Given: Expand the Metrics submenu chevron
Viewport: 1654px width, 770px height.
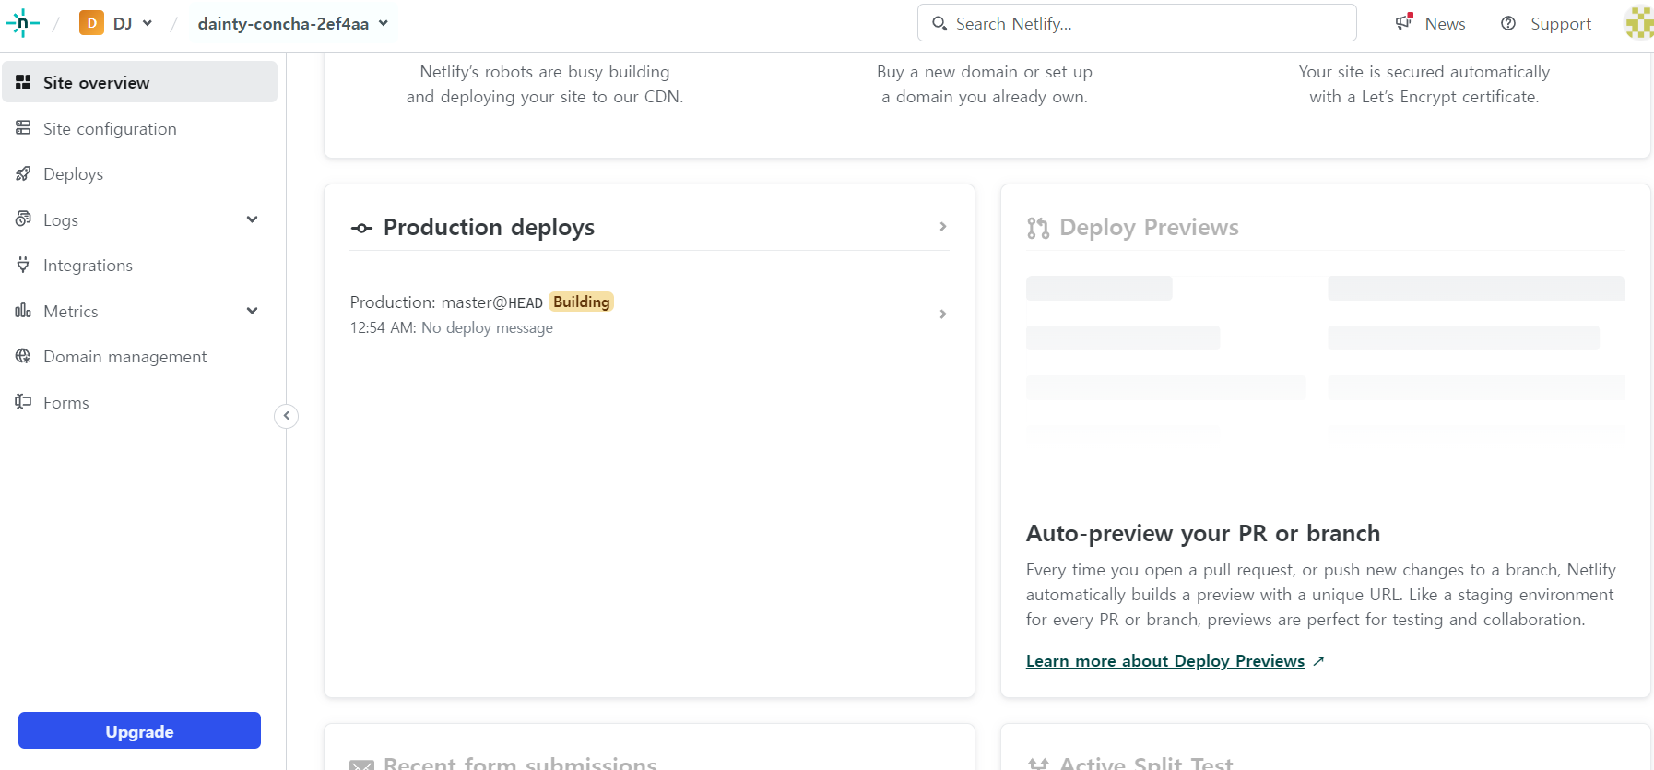Looking at the screenshot, I should point(253,311).
